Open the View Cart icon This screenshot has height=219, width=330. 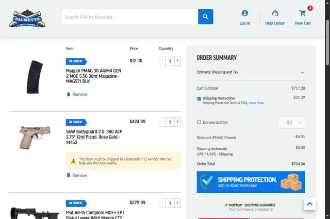click(303, 13)
